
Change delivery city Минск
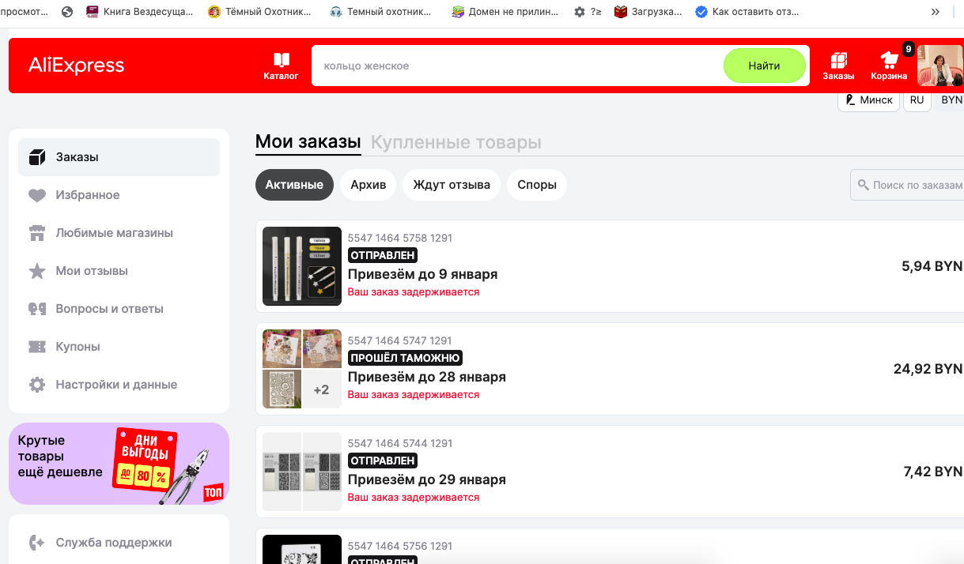tap(868, 100)
